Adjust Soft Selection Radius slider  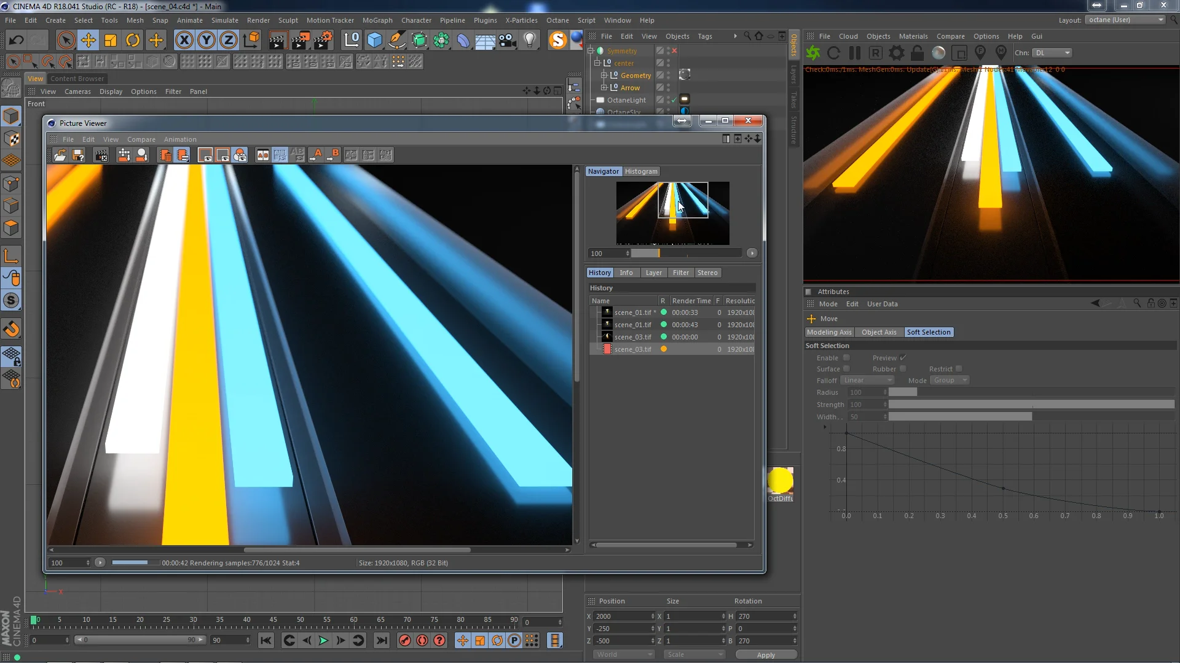[1031, 392]
